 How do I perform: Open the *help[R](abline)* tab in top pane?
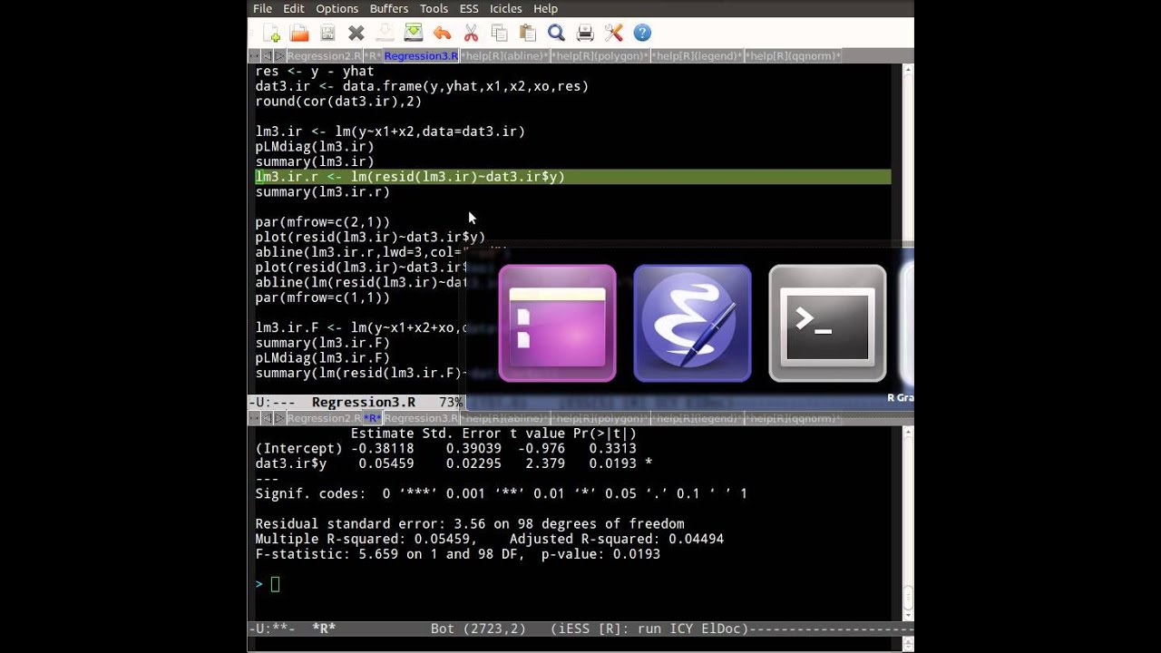pos(505,56)
